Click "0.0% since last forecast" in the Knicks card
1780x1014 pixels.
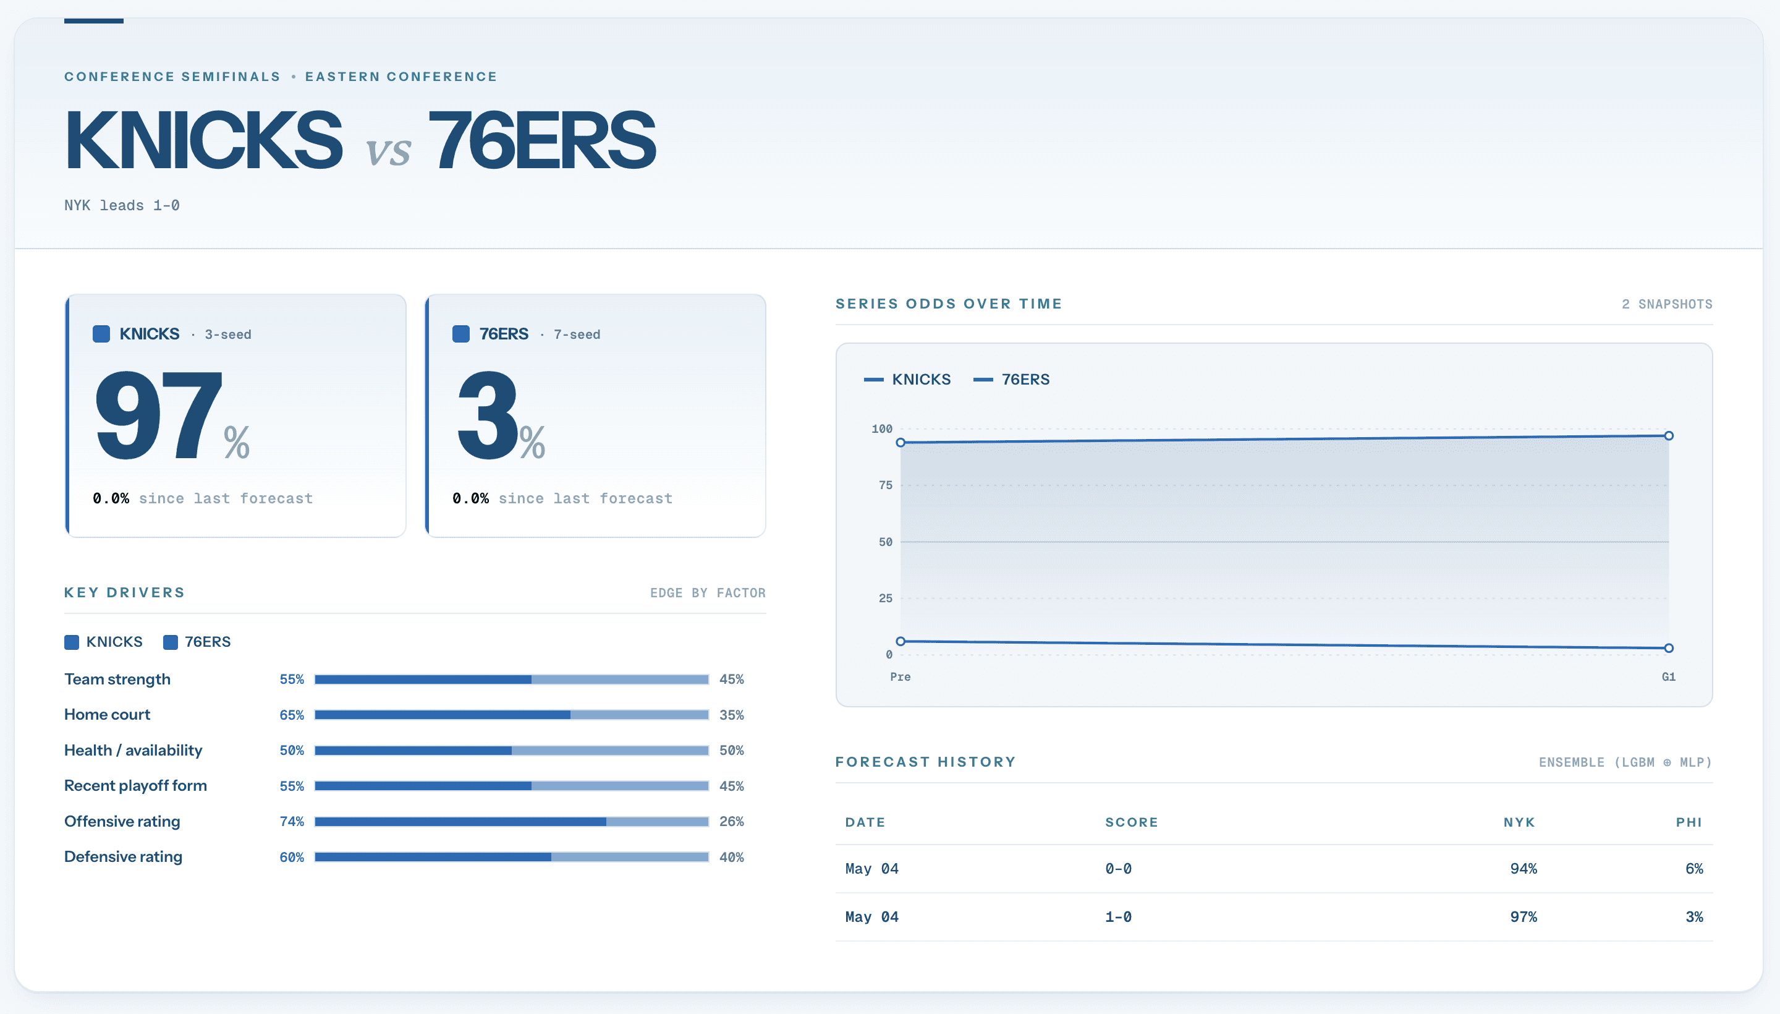(x=203, y=498)
